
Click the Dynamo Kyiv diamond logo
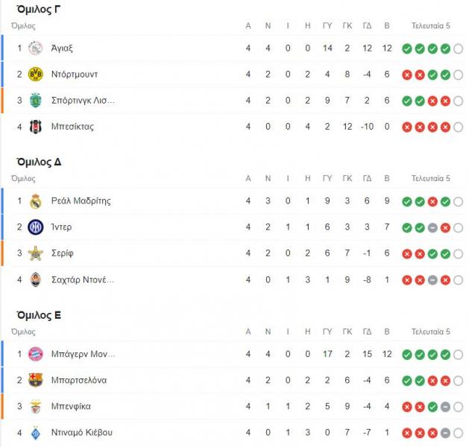[x=35, y=433]
